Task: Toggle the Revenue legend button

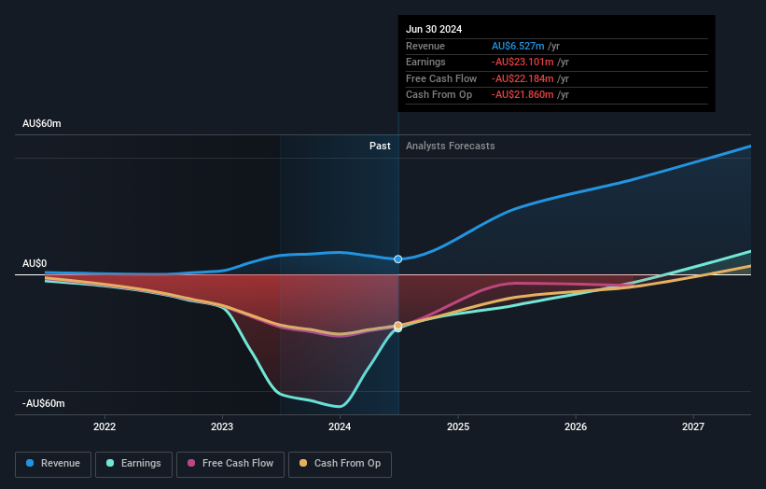Action: click(x=53, y=464)
